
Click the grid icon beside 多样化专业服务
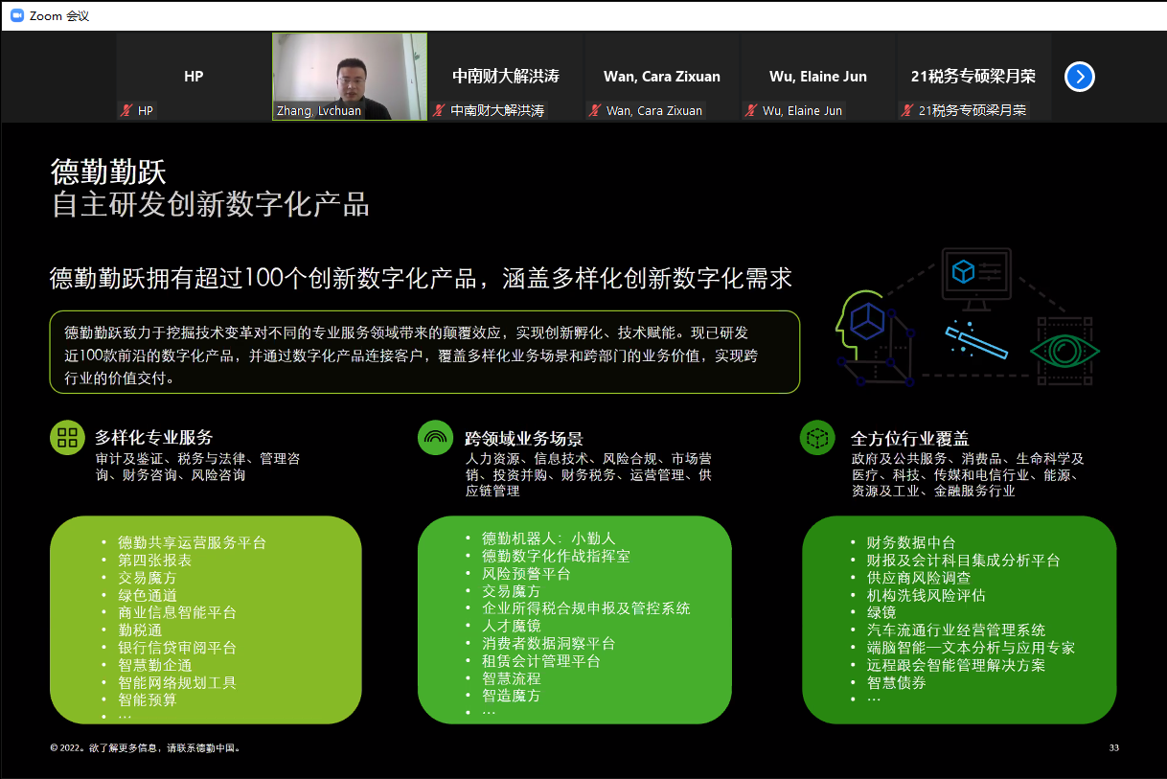(x=67, y=438)
